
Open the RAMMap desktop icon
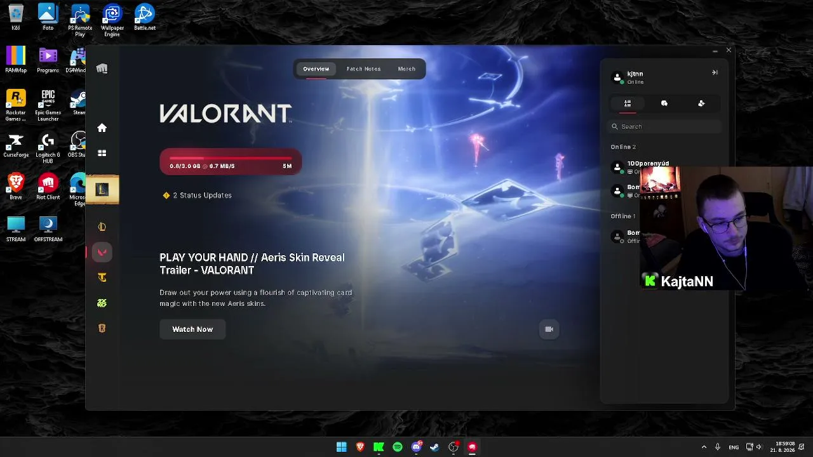click(16, 60)
